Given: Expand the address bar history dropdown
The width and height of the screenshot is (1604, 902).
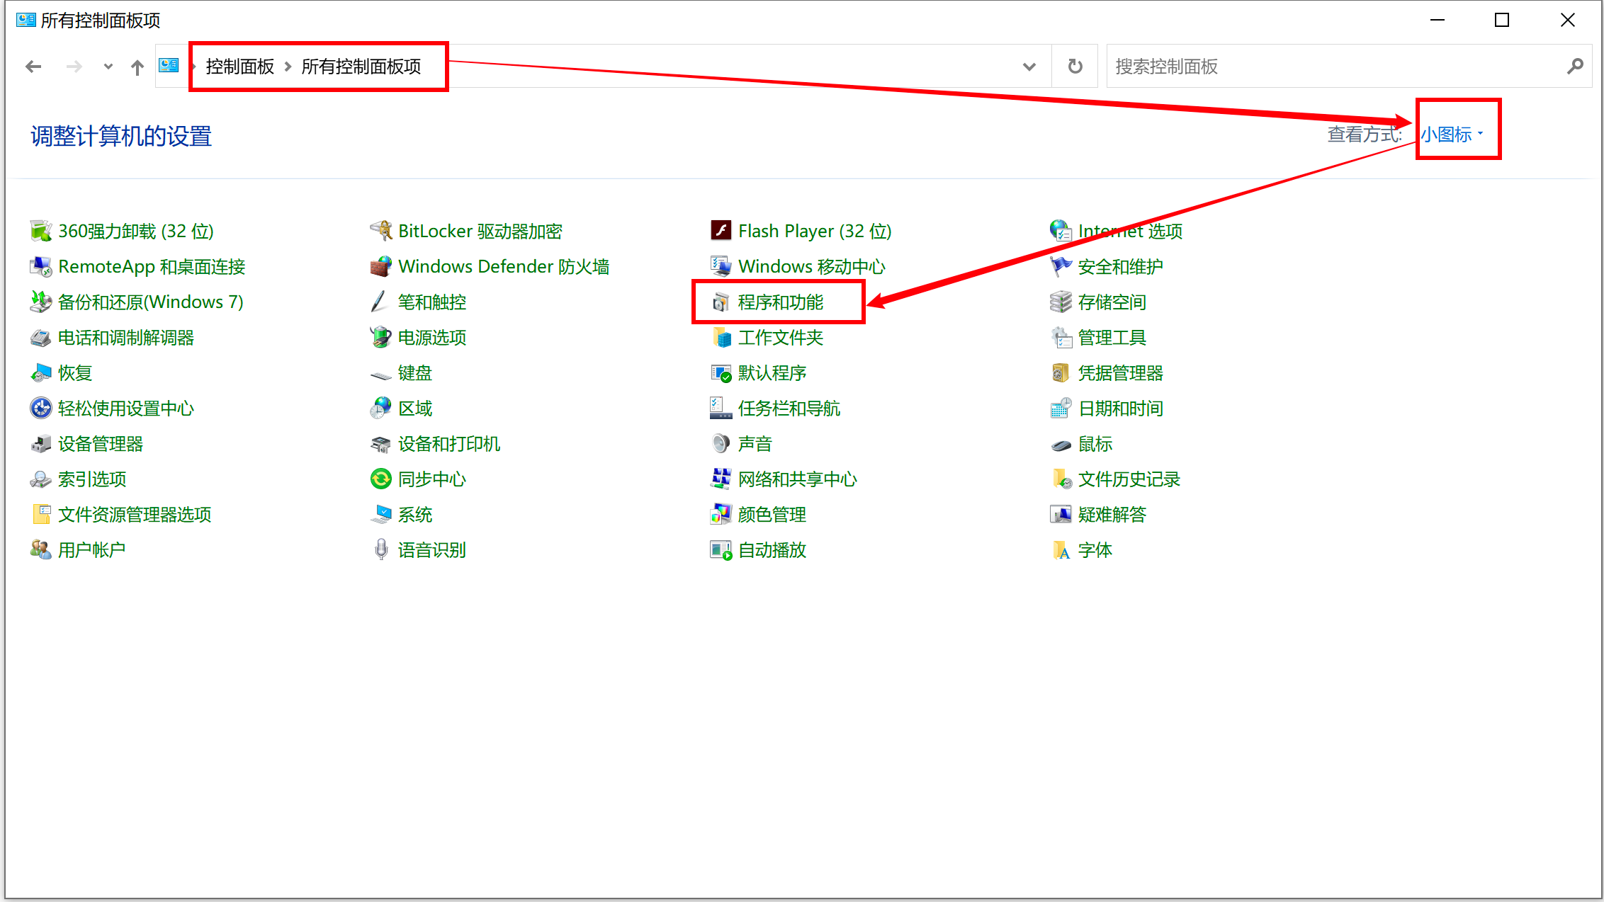Looking at the screenshot, I should coord(1029,66).
